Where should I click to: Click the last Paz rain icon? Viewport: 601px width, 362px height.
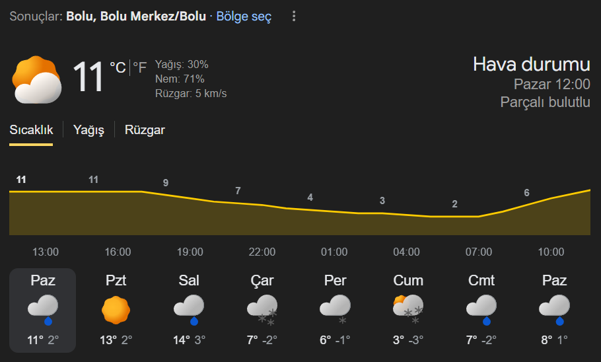[554, 310]
